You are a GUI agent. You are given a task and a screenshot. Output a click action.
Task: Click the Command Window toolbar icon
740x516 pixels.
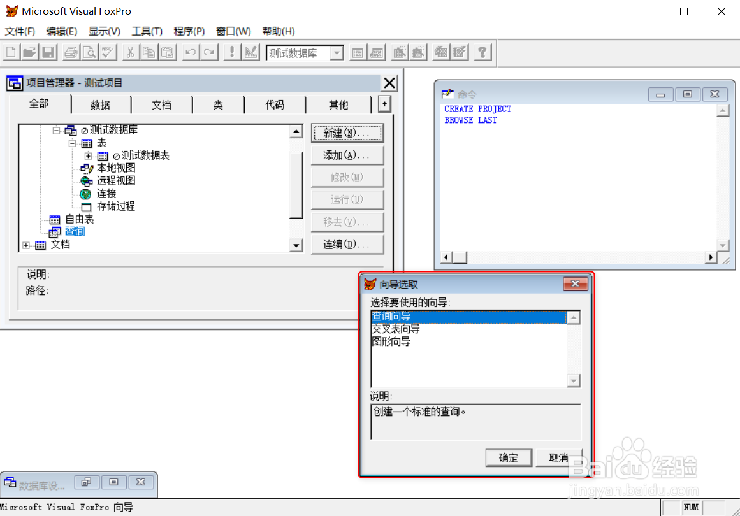pos(358,52)
